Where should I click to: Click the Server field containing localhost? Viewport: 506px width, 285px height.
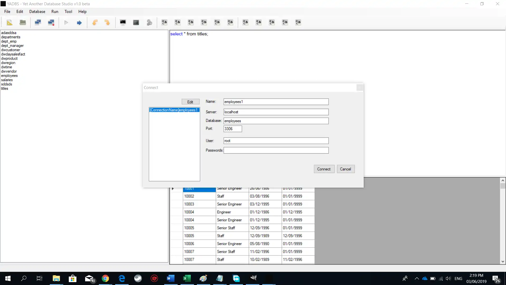point(276,112)
